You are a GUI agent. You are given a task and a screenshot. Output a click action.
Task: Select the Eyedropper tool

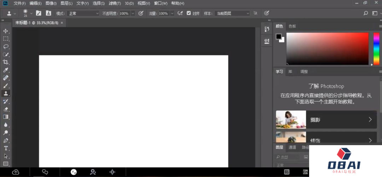tap(6, 70)
